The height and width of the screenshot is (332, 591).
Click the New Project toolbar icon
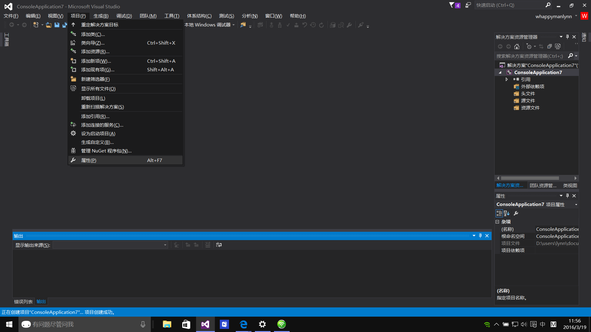pyautogui.click(x=36, y=25)
